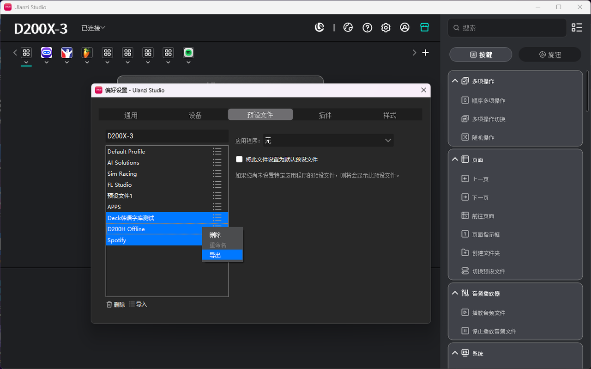The width and height of the screenshot is (591, 369).
Task: Switch to the 按键 key mode
Action: pyautogui.click(x=481, y=55)
